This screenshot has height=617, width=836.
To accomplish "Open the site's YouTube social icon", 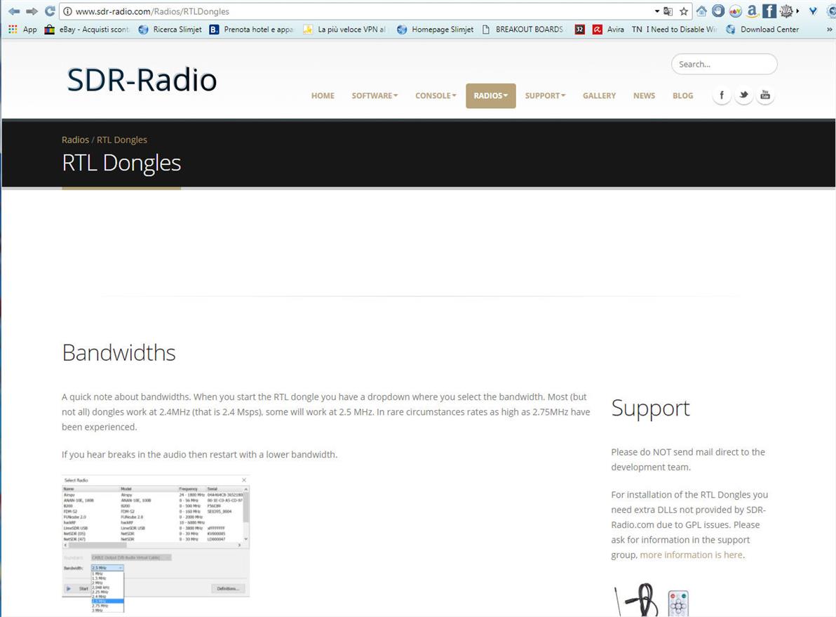I will (x=765, y=95).
